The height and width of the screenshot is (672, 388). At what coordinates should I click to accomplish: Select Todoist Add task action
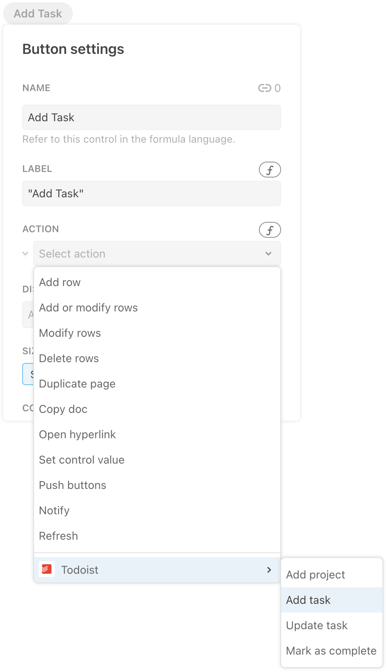pyautogui.click(x=308, y=600)
